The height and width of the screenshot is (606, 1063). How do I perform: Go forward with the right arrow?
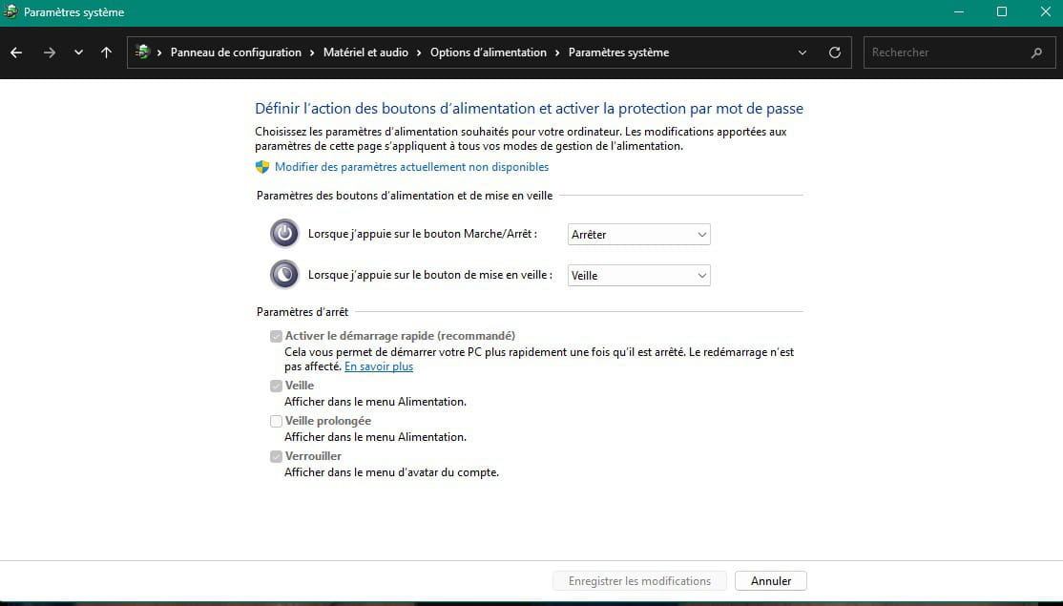(x=49, y=52)
